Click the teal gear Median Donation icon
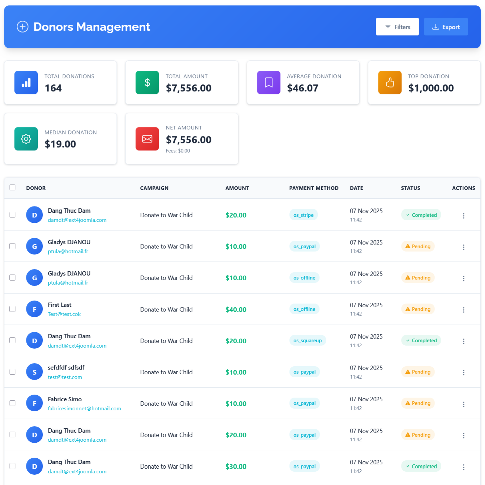The image size is (485, 485). (x=26, y=139)
